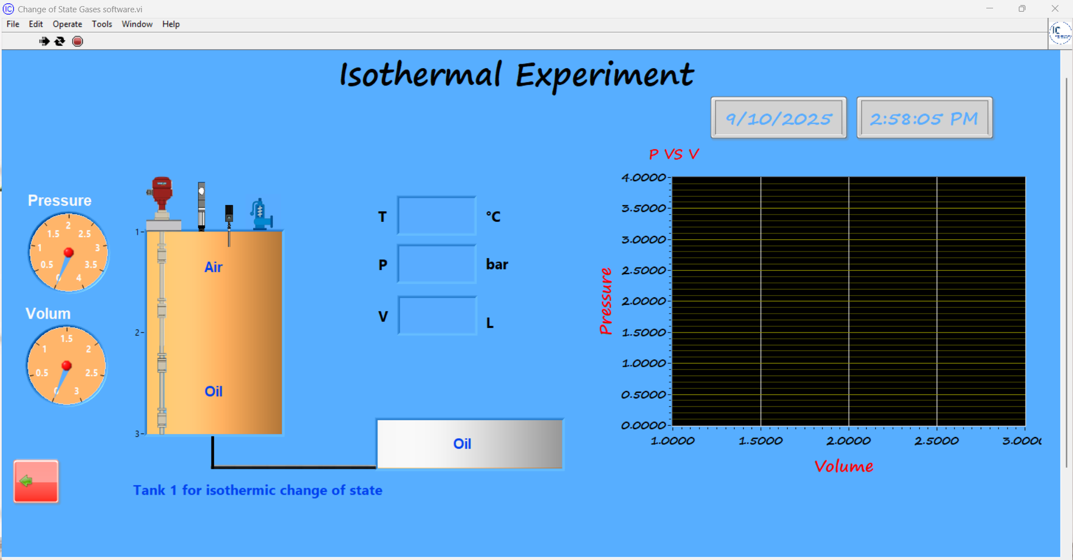This screenshot has width=1073, height=560.
Task: Click the blue safety valve icon
Action: 261,214
